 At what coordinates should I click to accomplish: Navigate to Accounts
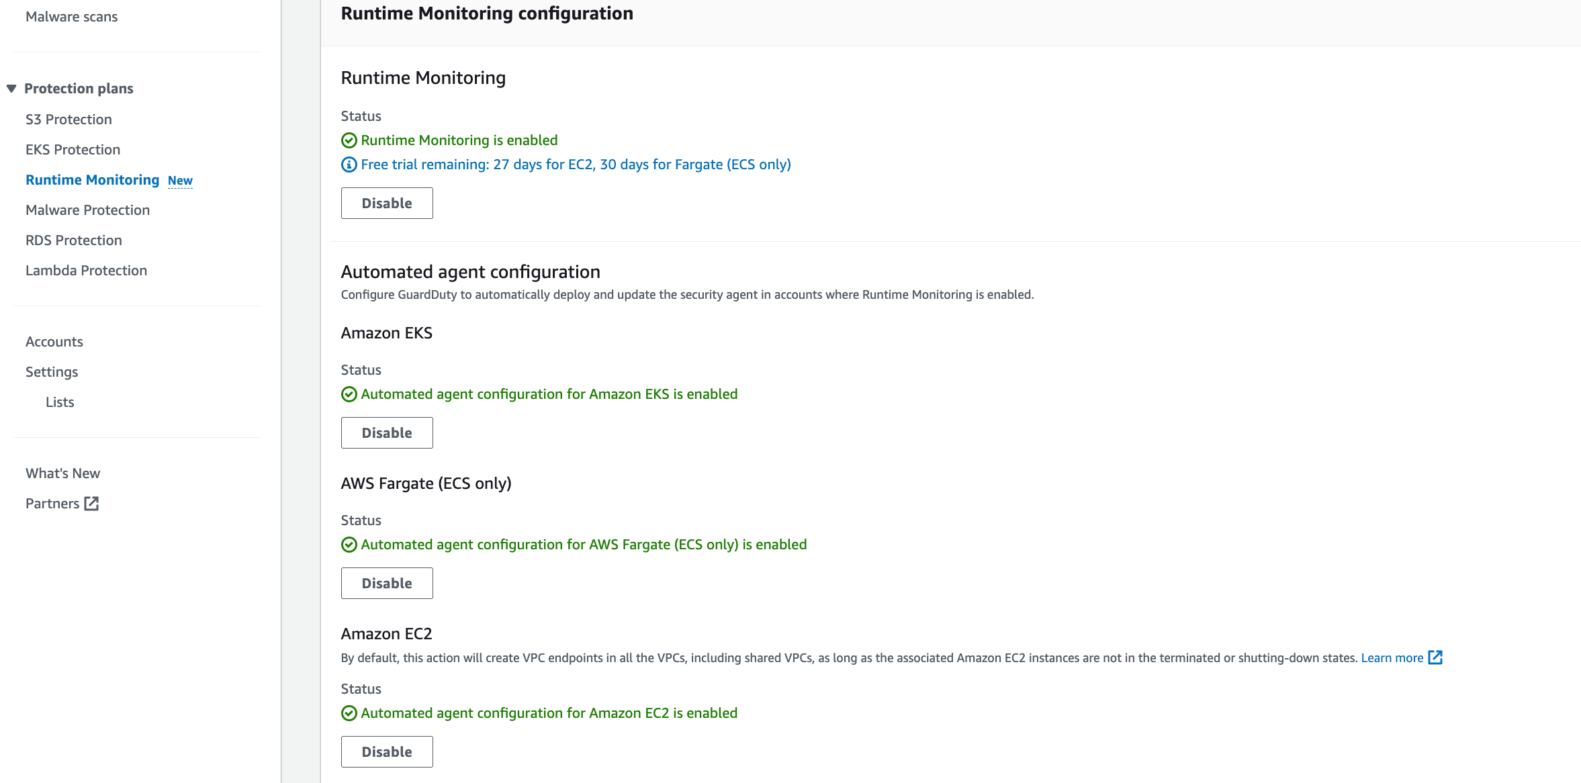click(x=54, y=342)
